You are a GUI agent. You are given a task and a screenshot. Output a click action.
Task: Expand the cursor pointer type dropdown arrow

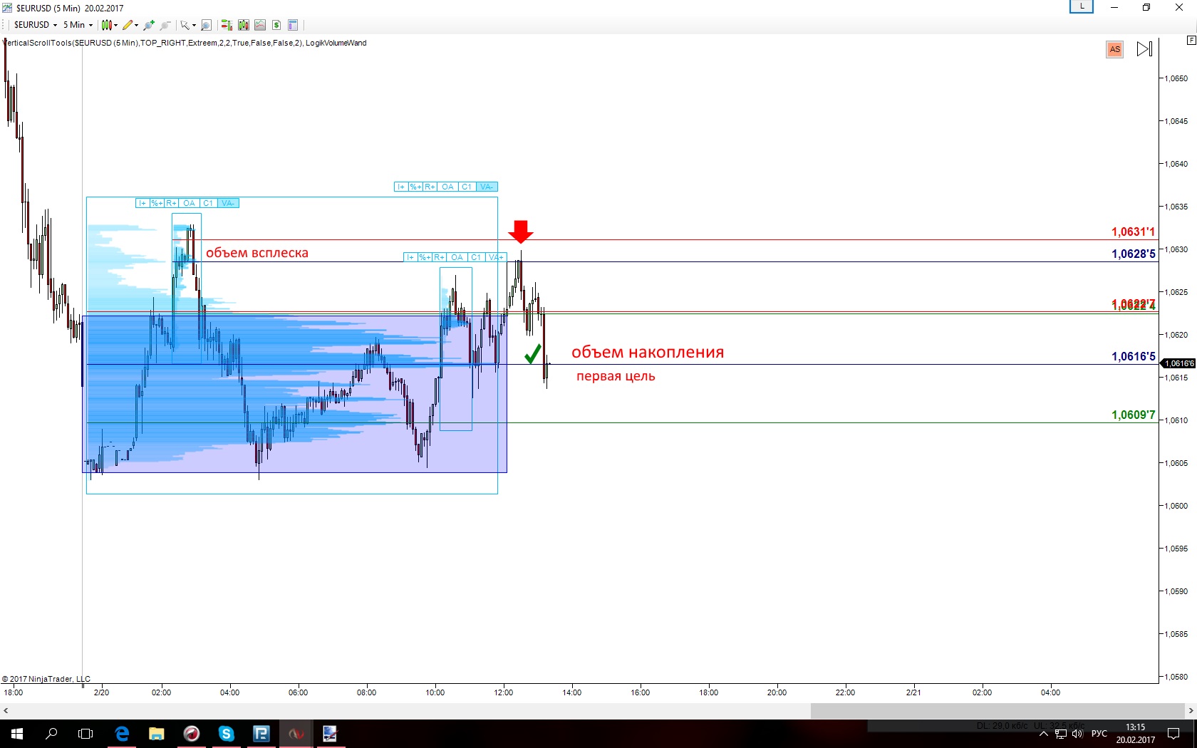pyautogui.click(x=194, y=26)
